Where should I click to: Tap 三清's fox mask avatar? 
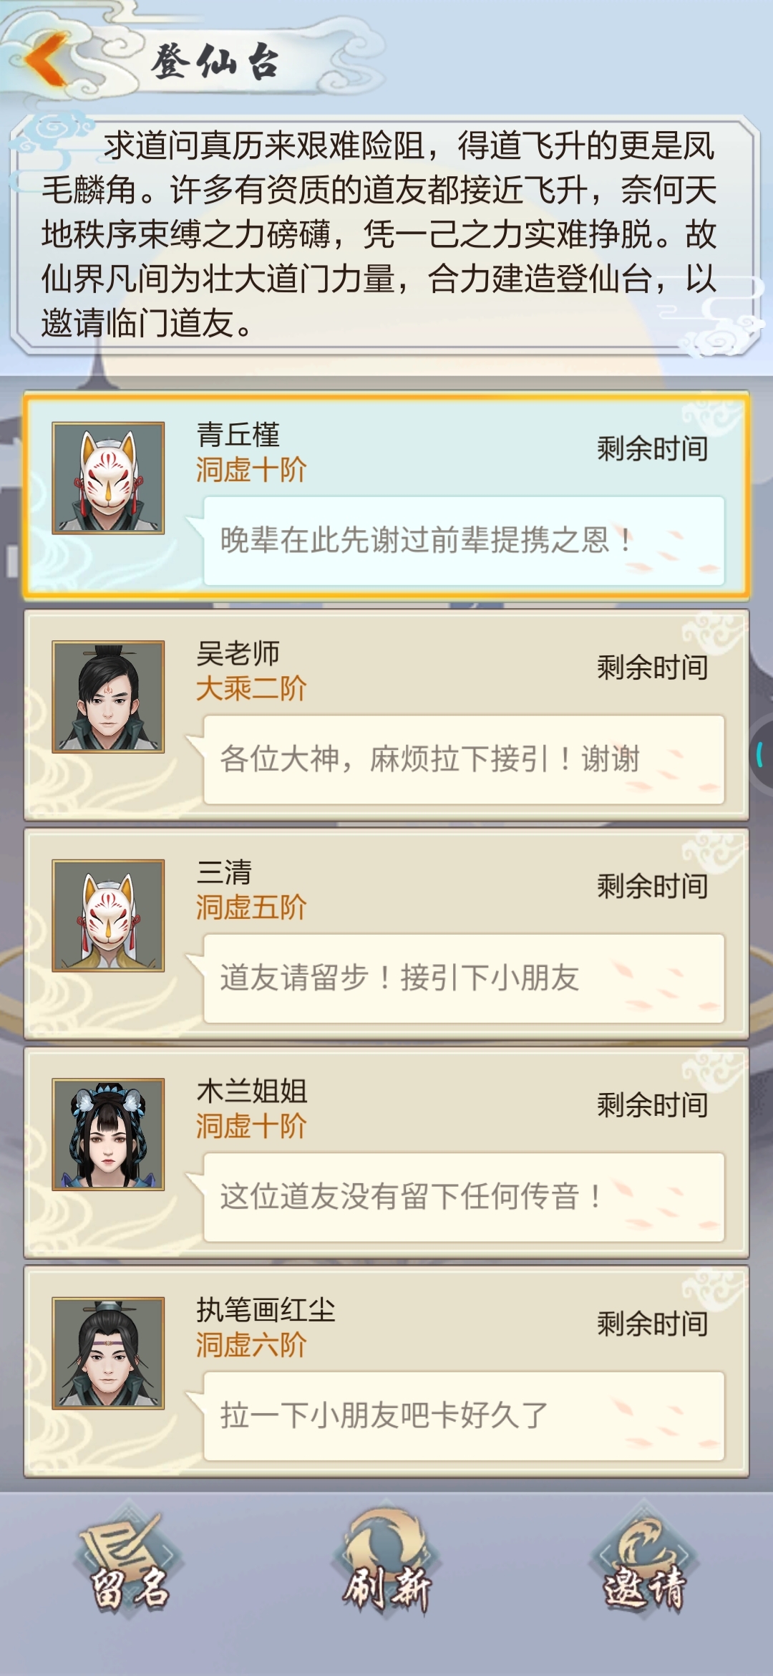pyautogui.click(x=108, y=915)
